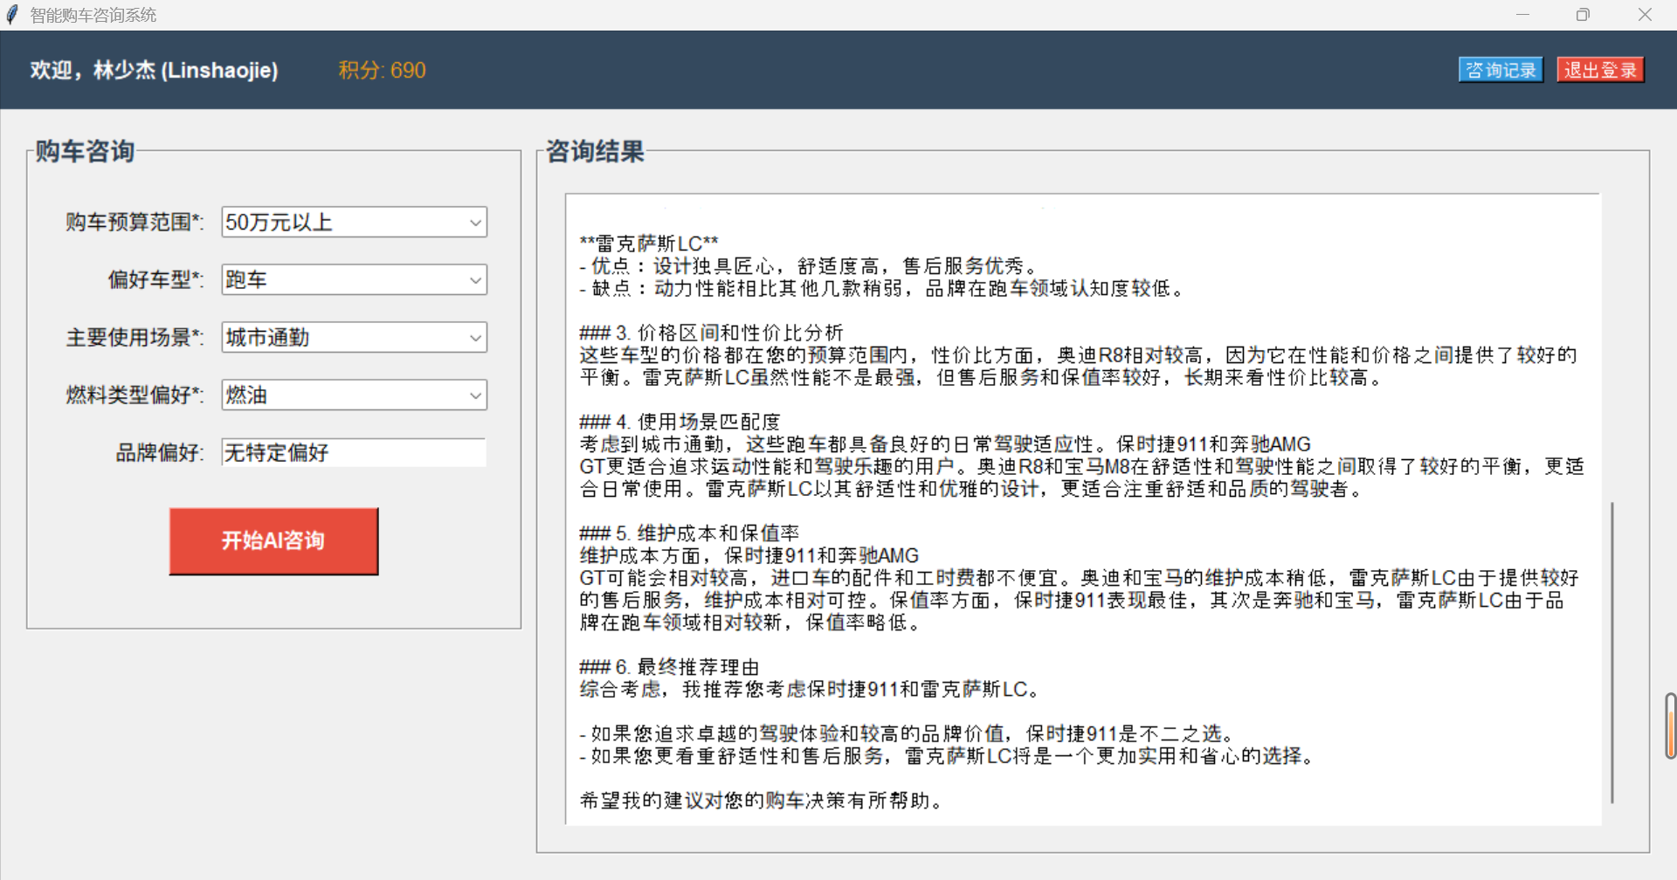
Task: Open the 购车预算范围 budget dropdown
Action: [354, 222]
